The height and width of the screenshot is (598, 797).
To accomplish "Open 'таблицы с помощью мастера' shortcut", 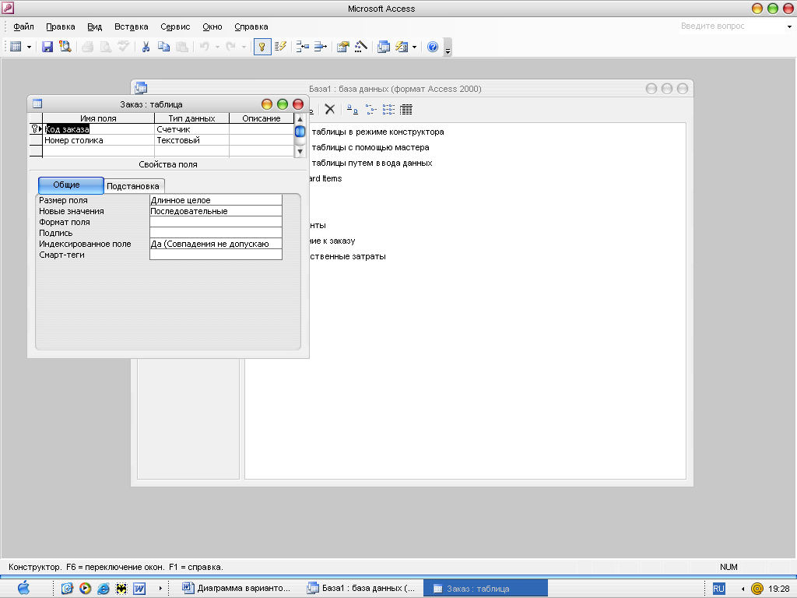I will [370, 147].
